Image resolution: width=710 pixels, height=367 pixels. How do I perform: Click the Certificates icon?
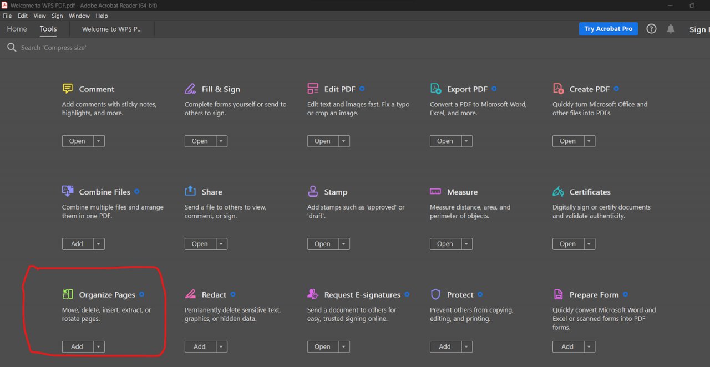pos(558,191)
